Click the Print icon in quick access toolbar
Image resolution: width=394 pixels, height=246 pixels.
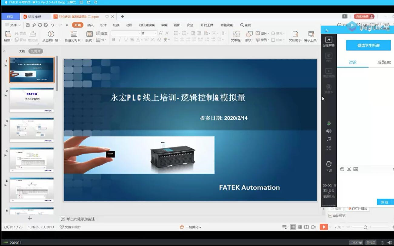click(x=40, y=25)
